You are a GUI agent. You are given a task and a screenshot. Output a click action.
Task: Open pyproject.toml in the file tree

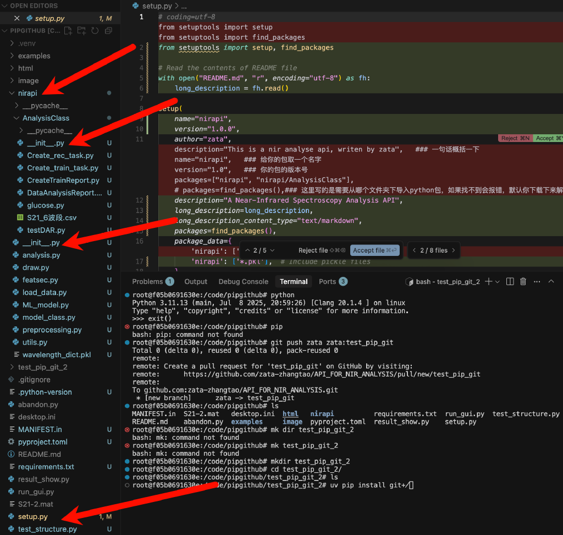[42, 441]
